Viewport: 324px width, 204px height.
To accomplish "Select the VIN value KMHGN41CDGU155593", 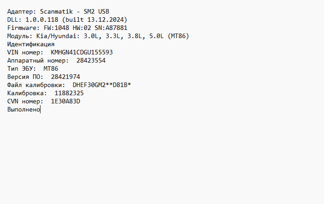I will 81,52.
